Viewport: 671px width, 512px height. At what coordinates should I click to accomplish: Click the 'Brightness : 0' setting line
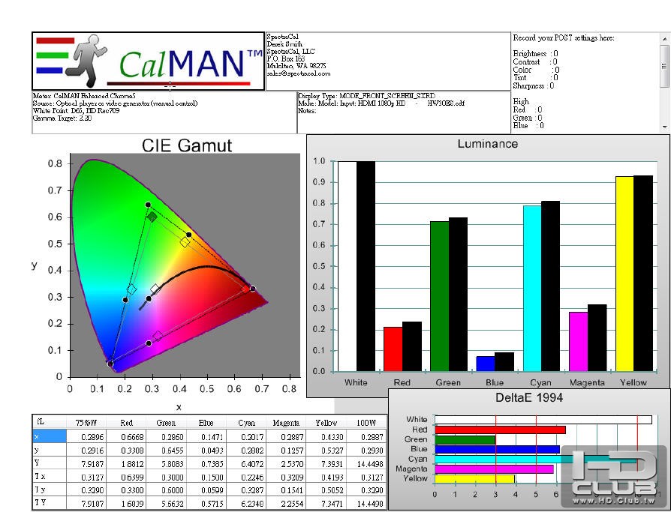535,53
